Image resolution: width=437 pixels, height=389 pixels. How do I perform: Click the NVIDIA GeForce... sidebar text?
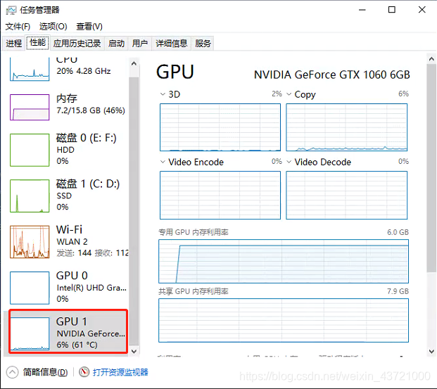click(91, 333)
